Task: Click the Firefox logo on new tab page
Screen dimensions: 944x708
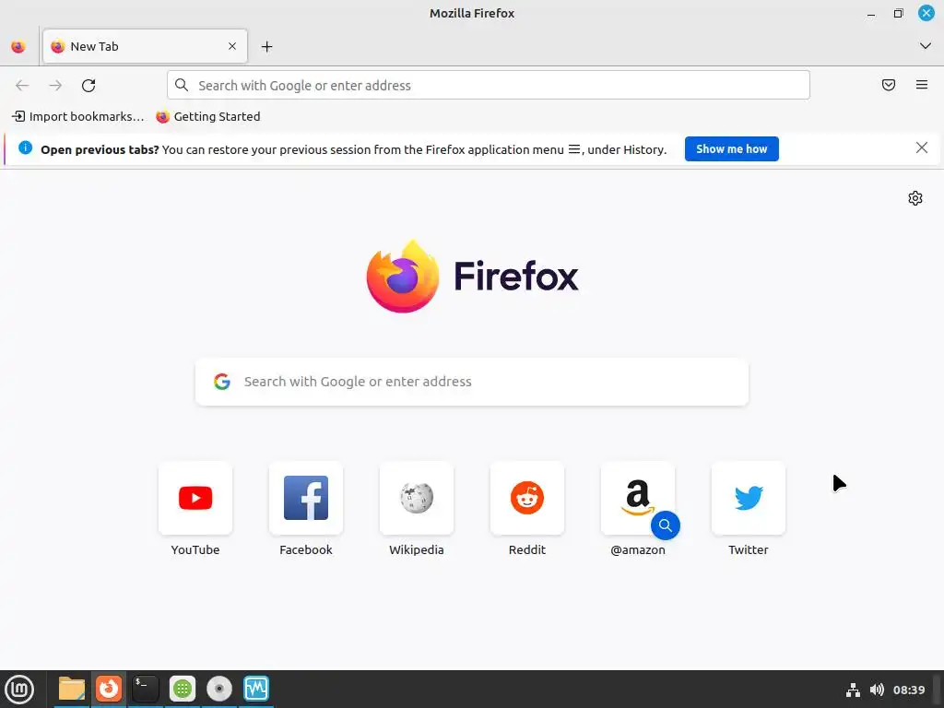Action: point(472,277)
